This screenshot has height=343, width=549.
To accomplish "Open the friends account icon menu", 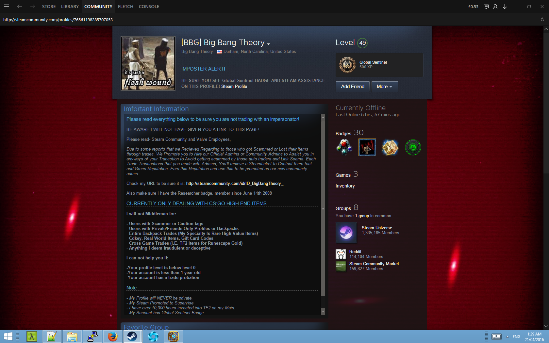I will coord(495,7).
